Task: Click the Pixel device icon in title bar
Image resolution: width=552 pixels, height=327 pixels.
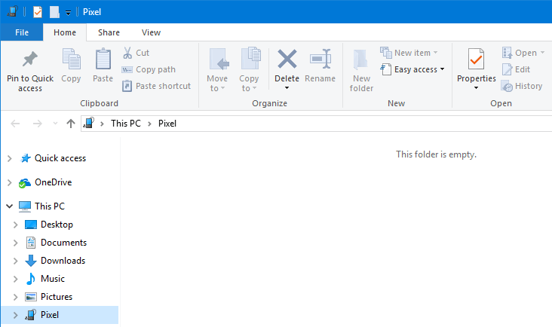Action: tap(12, 11)
